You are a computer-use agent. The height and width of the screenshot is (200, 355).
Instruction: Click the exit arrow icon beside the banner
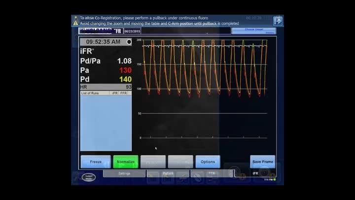click(x=278, y=21)
